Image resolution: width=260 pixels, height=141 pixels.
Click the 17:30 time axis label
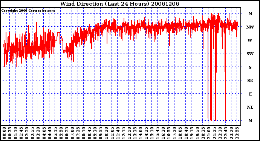tap(174, 133)
